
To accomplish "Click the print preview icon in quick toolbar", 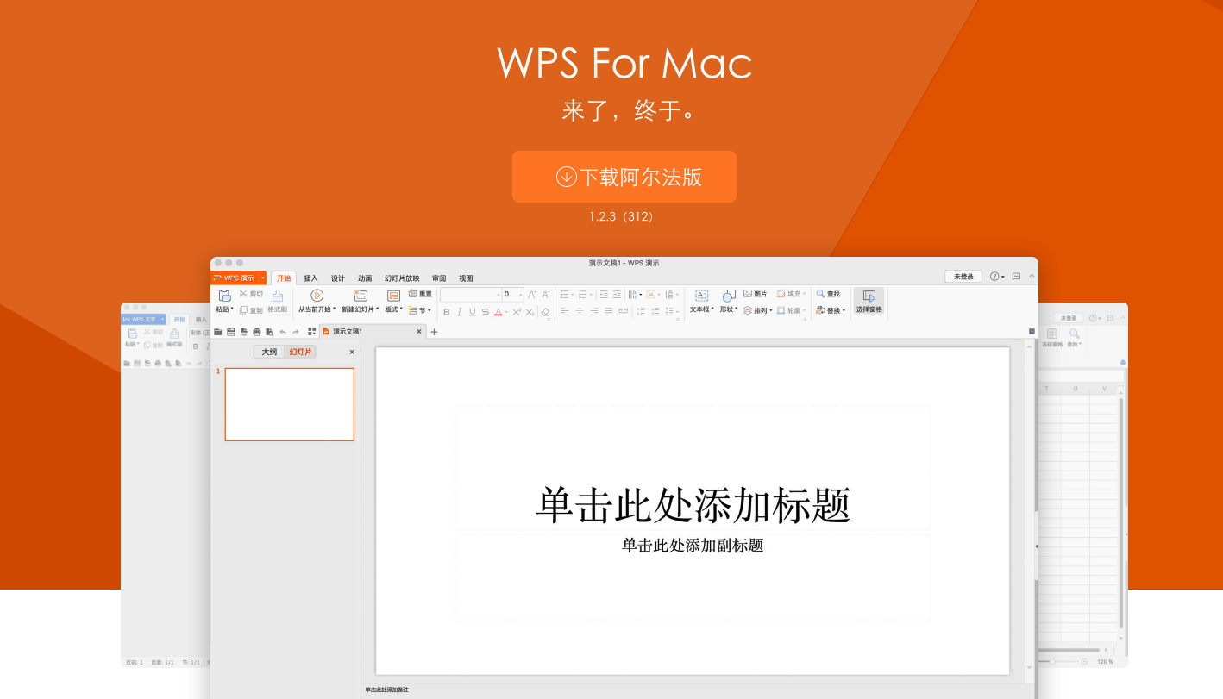I will pyautogui.click(x=270, y=332).
